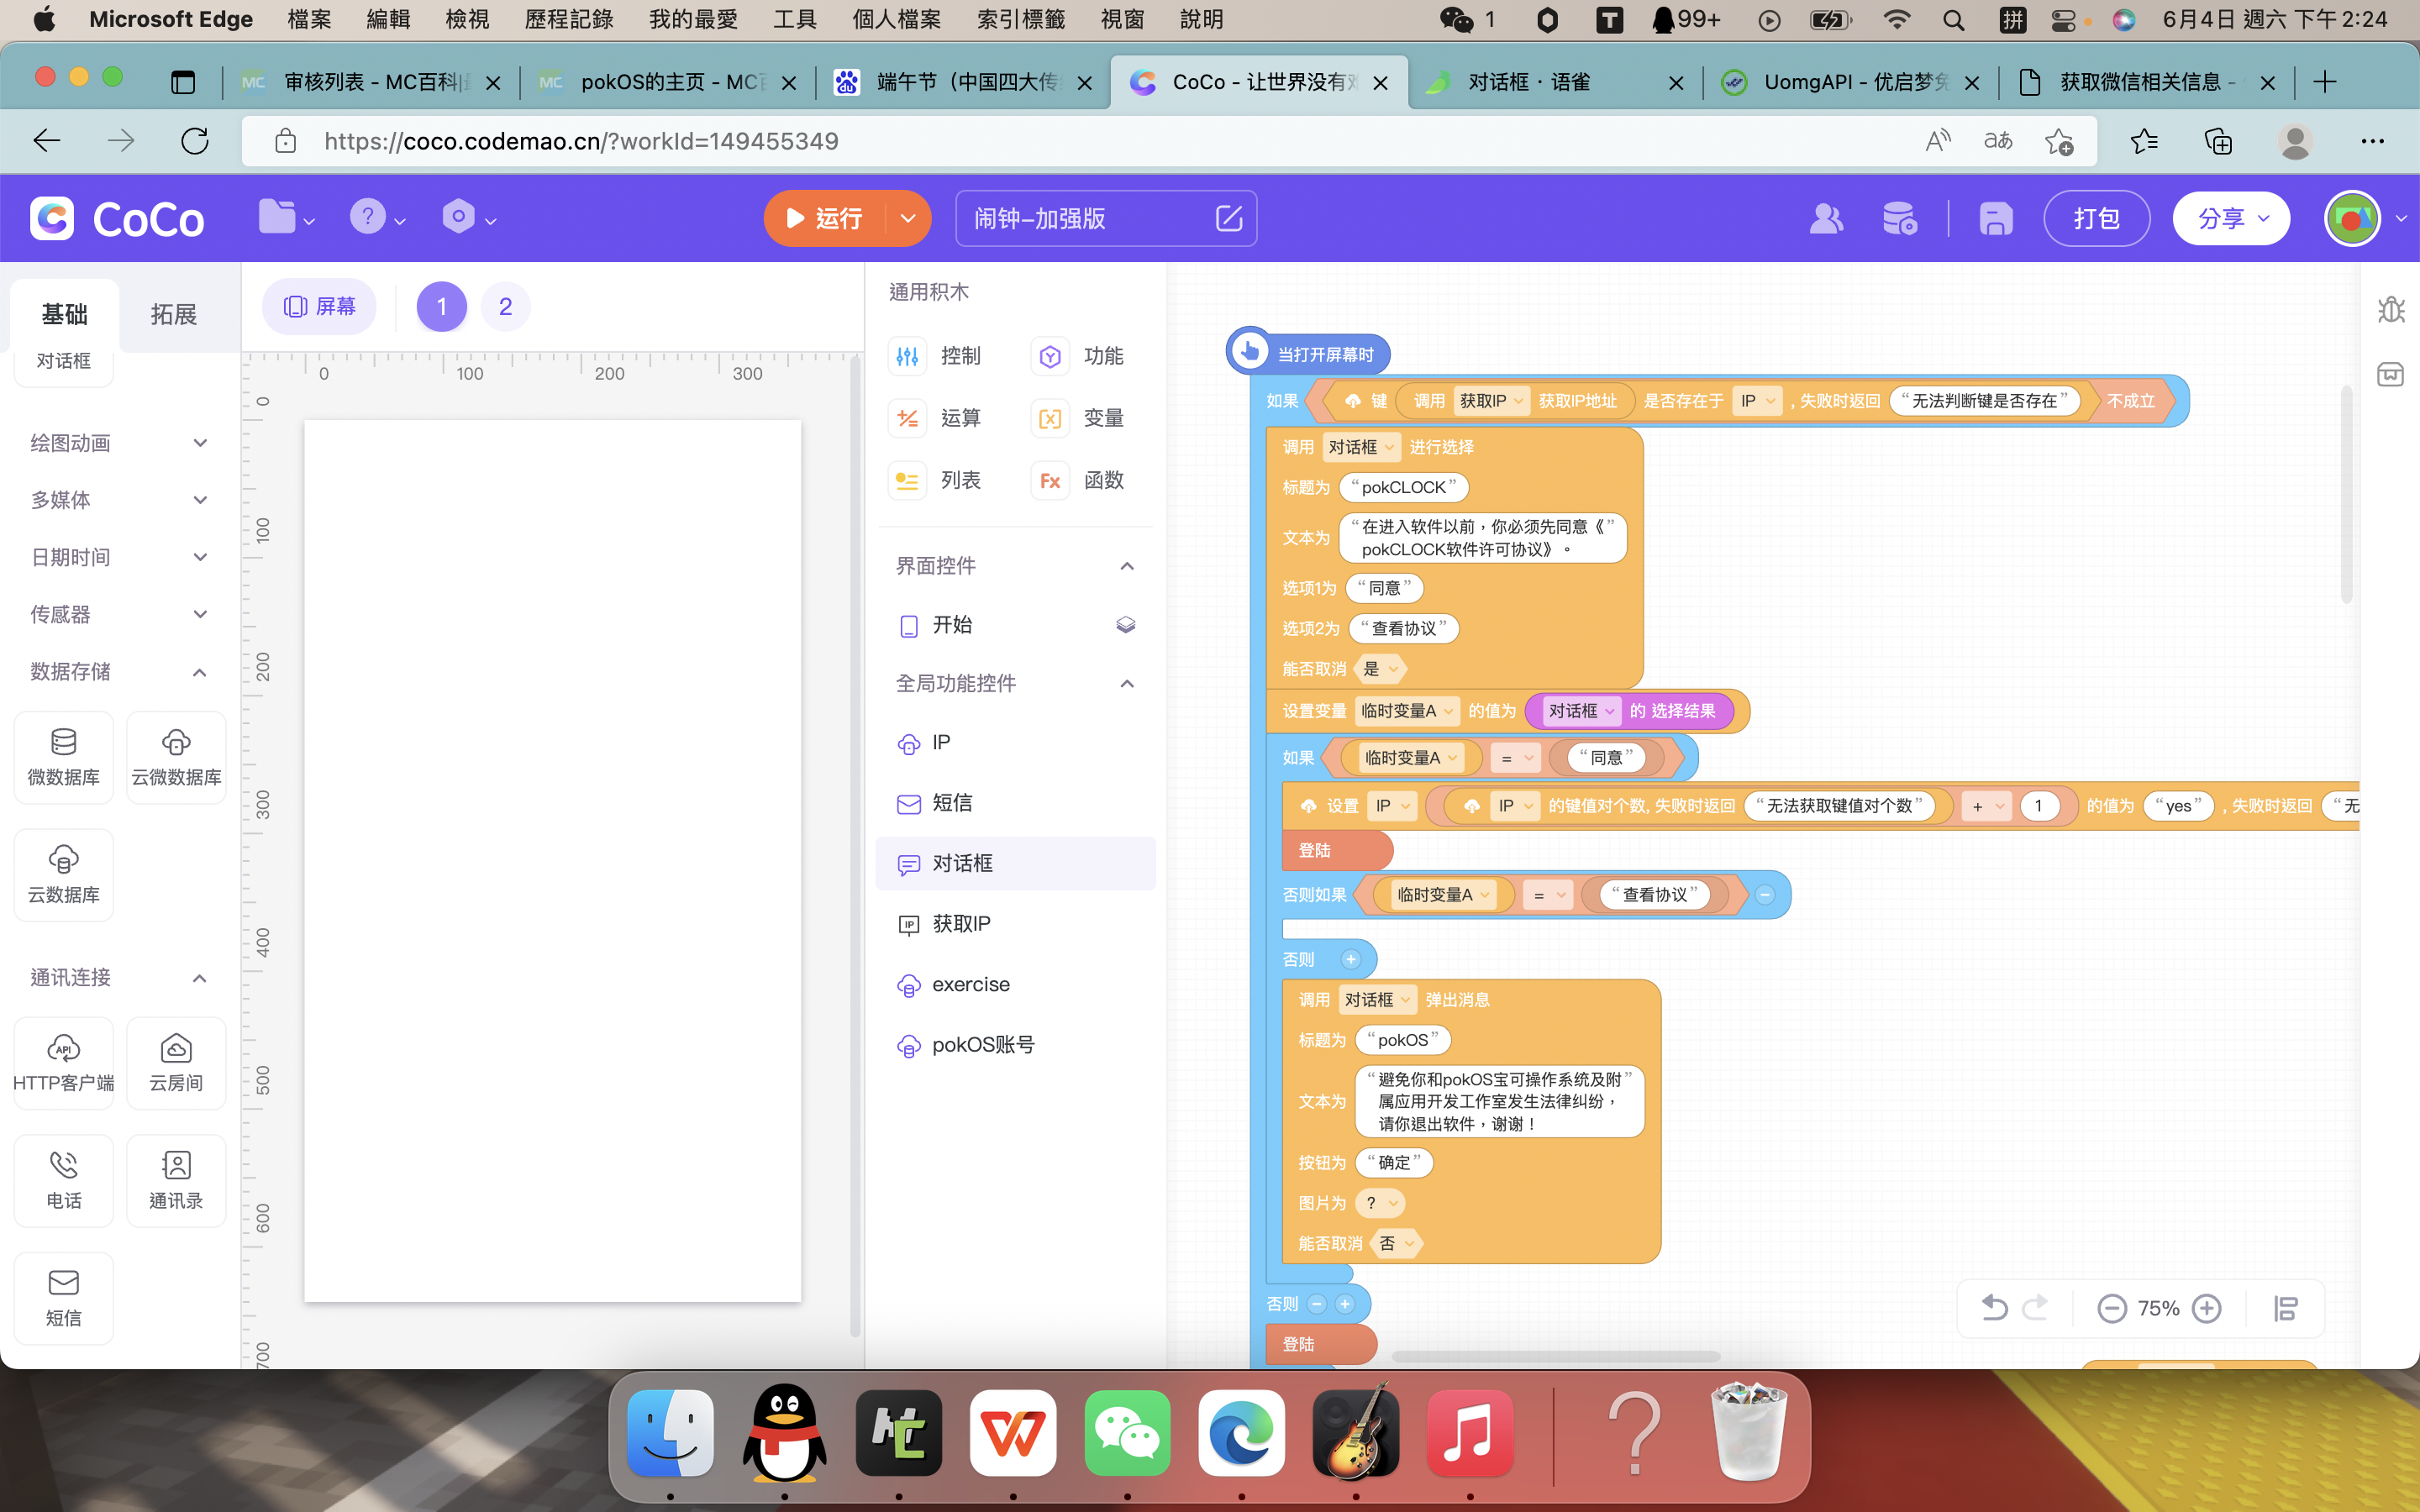This screenshot has width=2420, height=1512.
Task: Click the 打包 package button
Action: click(x=2096, y=218)
